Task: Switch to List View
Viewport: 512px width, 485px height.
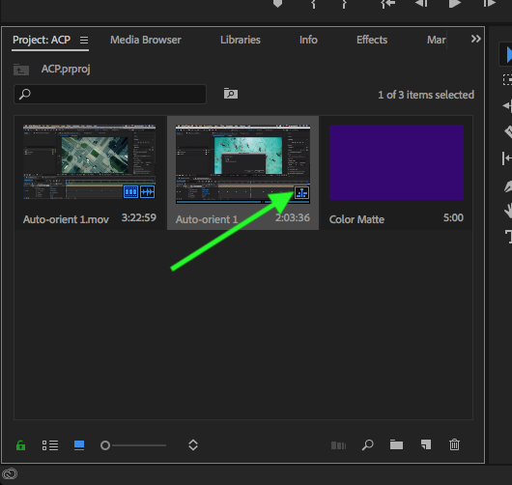Action: pyautogui.click(x=50, y=445)
